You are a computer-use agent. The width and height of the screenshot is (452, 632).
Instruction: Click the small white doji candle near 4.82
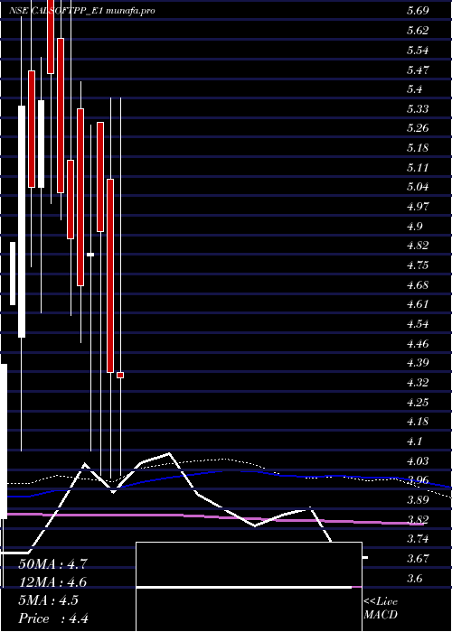tap(90, 255)
